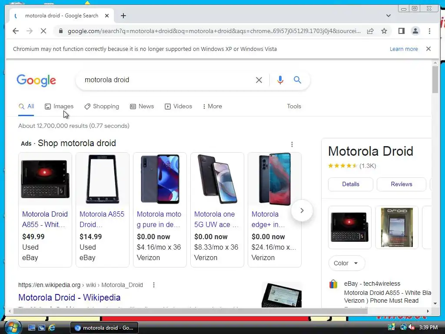The width and height of the screenshot is (445, 334).
Task: Click the 3:39 PM clock
Action: 428,327
